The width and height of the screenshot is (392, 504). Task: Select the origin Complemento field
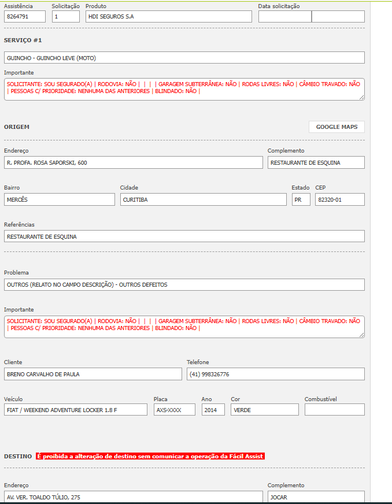(316, 162)
